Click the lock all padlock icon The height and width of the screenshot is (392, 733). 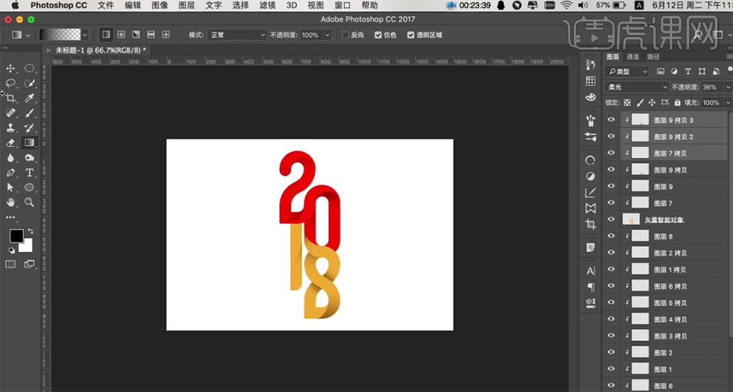[x=677, y=103]
